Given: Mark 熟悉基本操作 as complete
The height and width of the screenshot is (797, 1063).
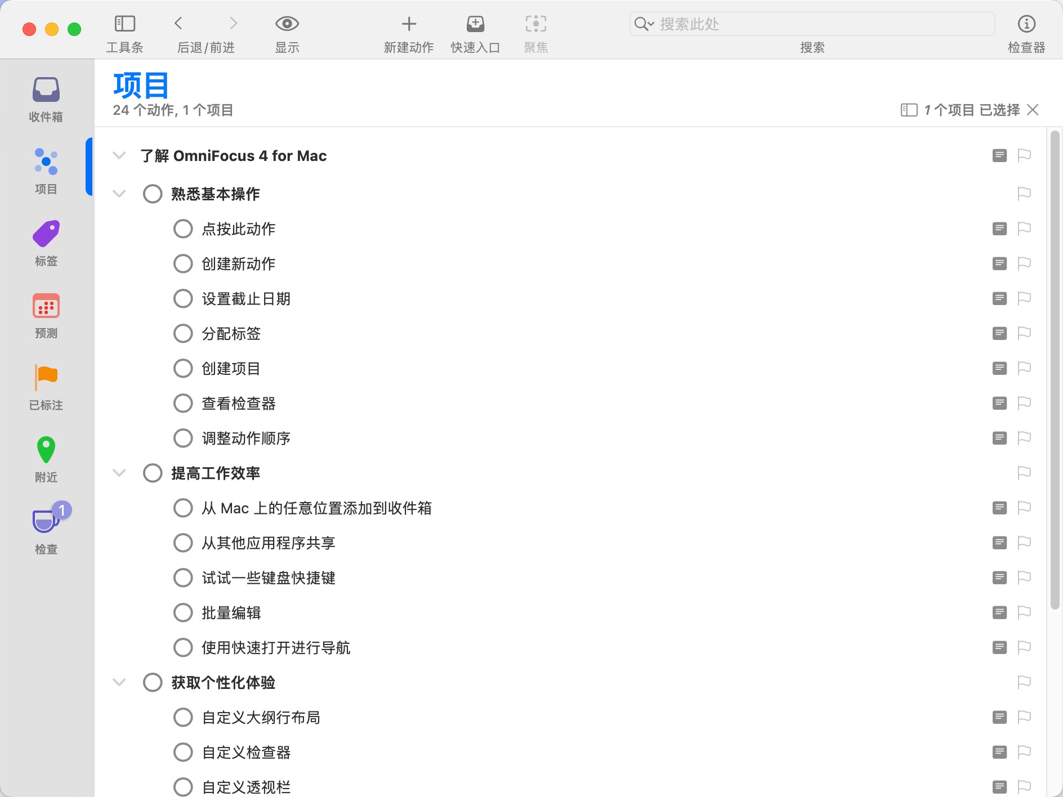Looking at the screenshot, I should (153, 194).
